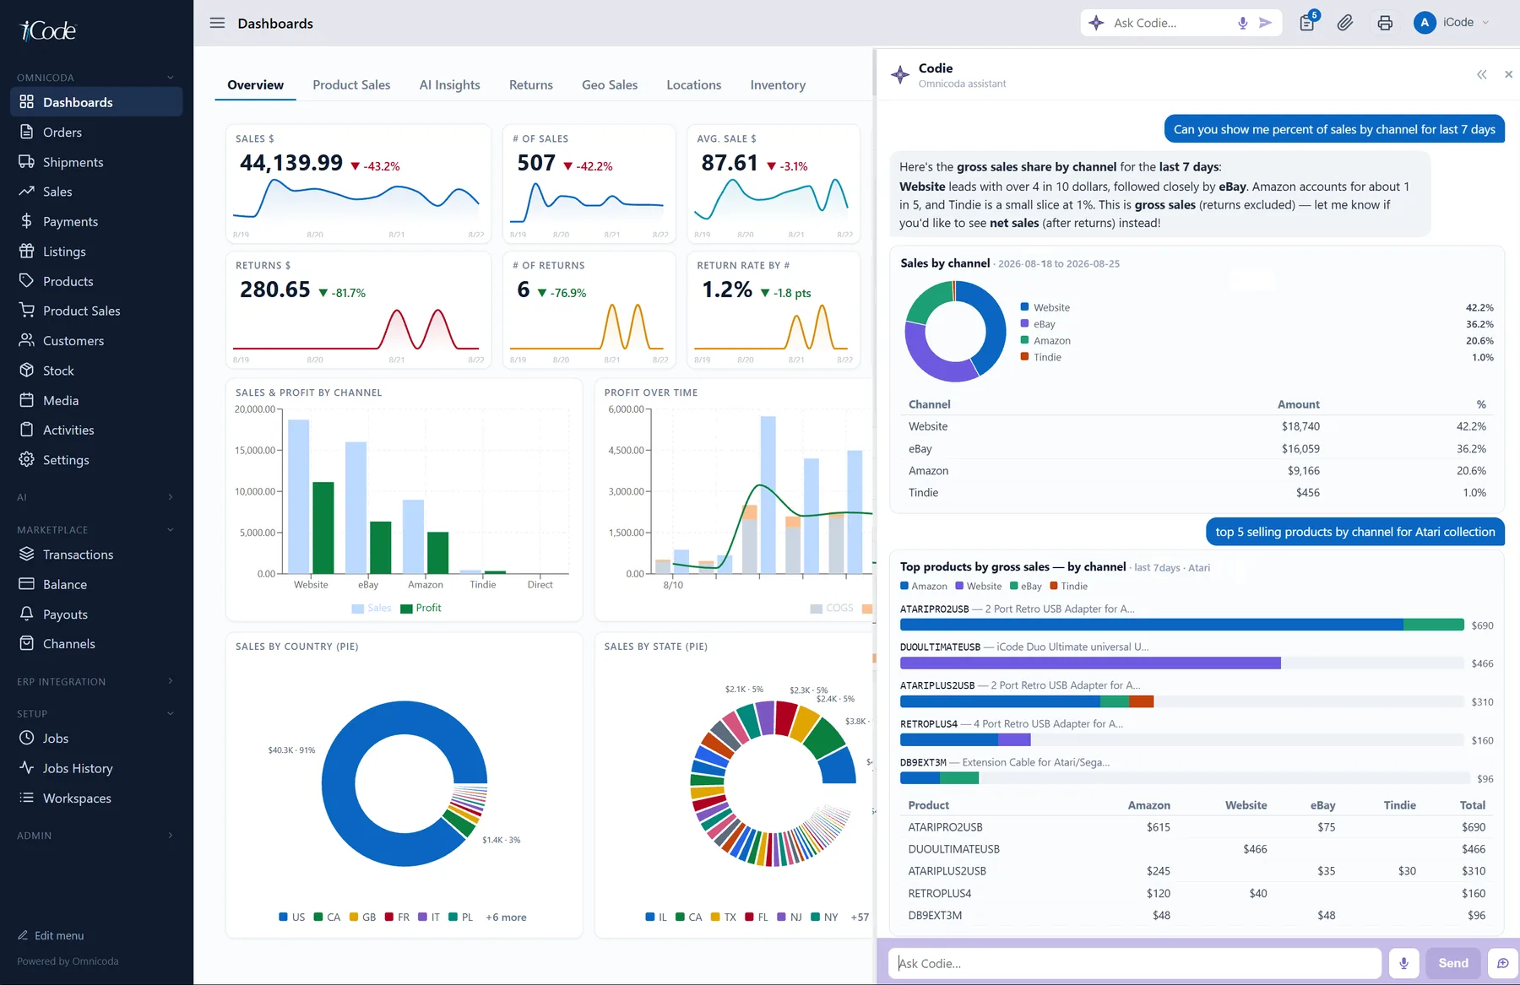Open Payments in the sidebar

click(96, 221)
